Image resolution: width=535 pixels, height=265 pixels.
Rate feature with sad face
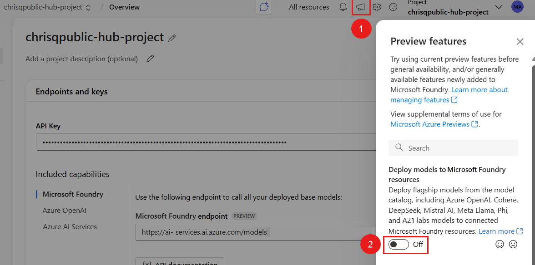click(x=513, y=244)
